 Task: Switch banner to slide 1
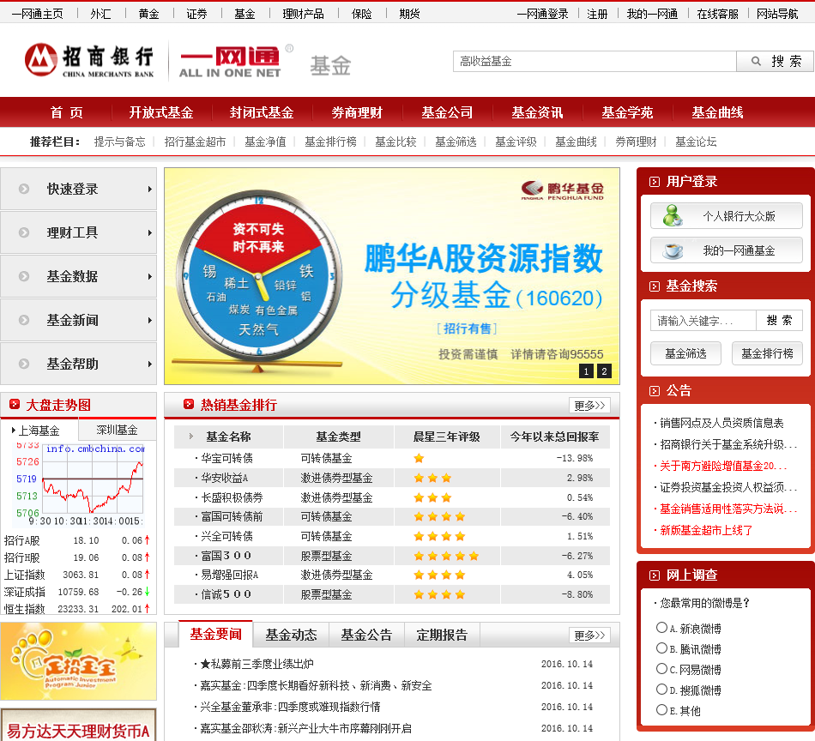pos(586,371)
